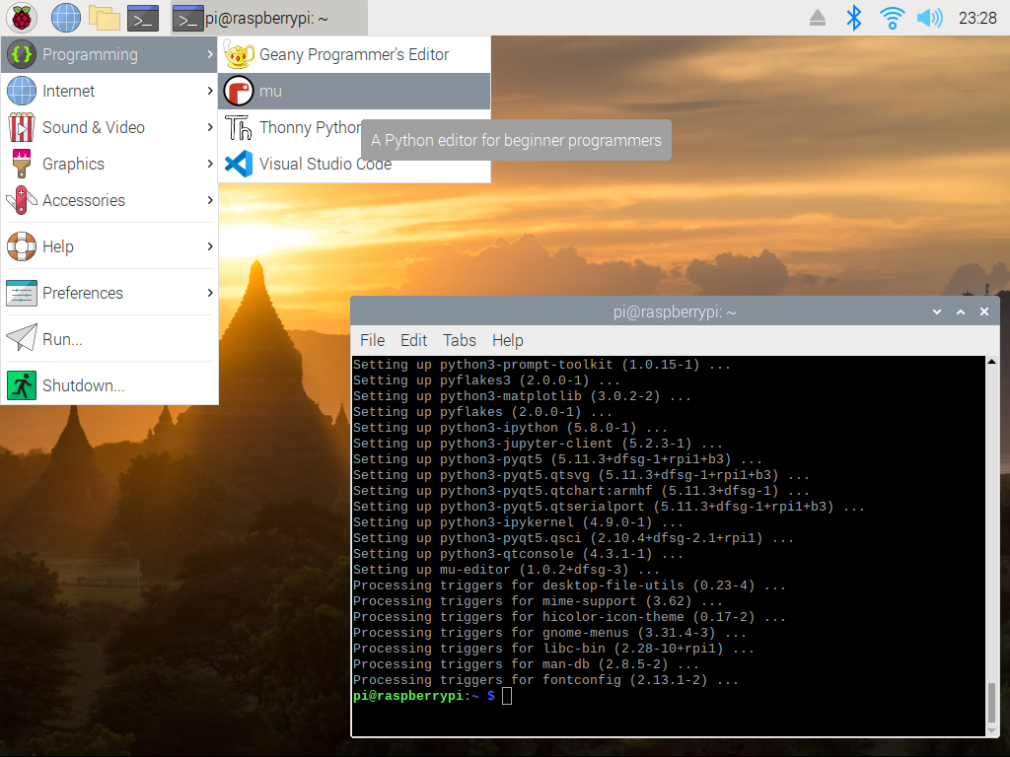Open the Programming menu category
The image size is (1010, 757).
click(x=109, y=55)
